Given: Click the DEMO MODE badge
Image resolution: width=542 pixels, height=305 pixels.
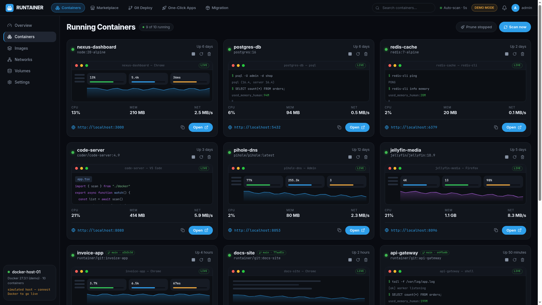Looking at the screenshot, I should tap(484, 8).
